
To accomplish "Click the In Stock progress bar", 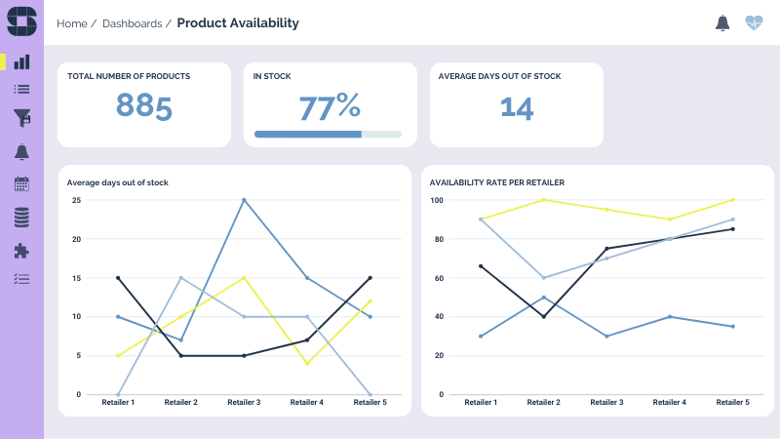I will click(x=328, y=134).
